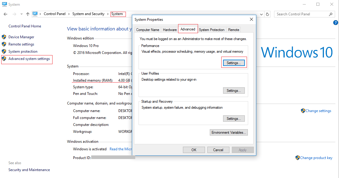Click the refresh icon in the address bar
The image size is (339, 178).
point(267,14)
